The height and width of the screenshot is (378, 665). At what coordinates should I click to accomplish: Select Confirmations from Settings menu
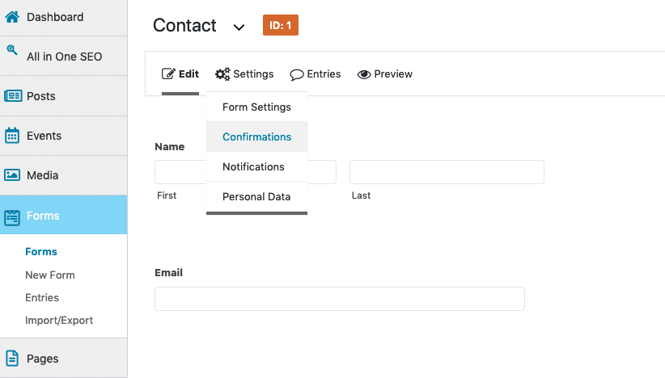tap(256, 136)
